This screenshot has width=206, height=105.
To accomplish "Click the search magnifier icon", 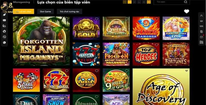I will point(185,2).
